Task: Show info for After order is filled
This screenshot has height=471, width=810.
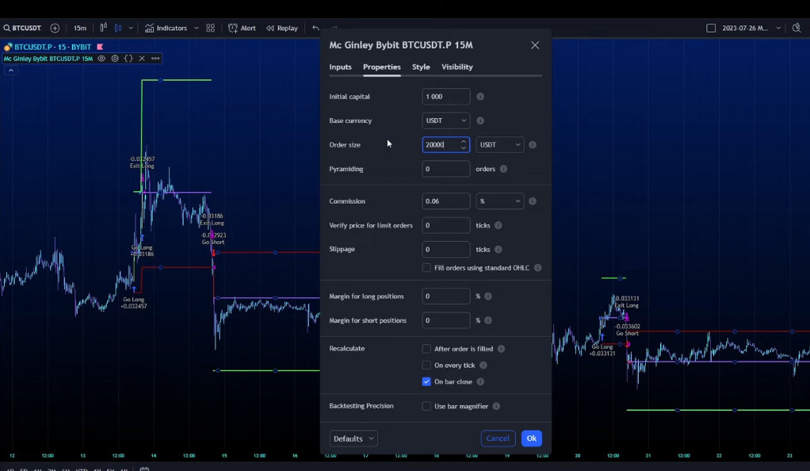Action: (x=501, y=349)
